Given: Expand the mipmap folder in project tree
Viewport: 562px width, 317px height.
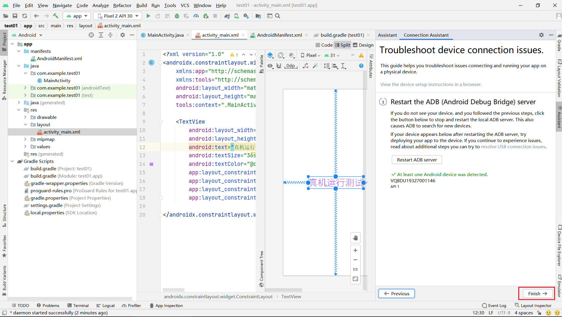Looking at the screenshot, I should click(25, 139).
